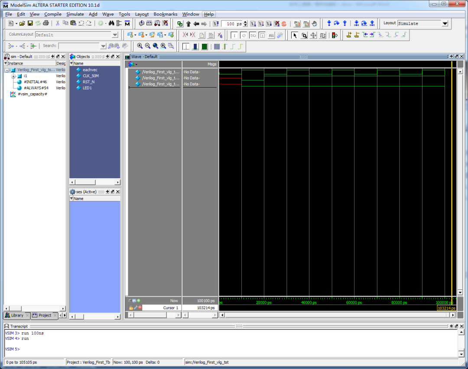Click the Print icon in the toolbar
Screen dimensions: 468x369
click(x=45, y=23)
